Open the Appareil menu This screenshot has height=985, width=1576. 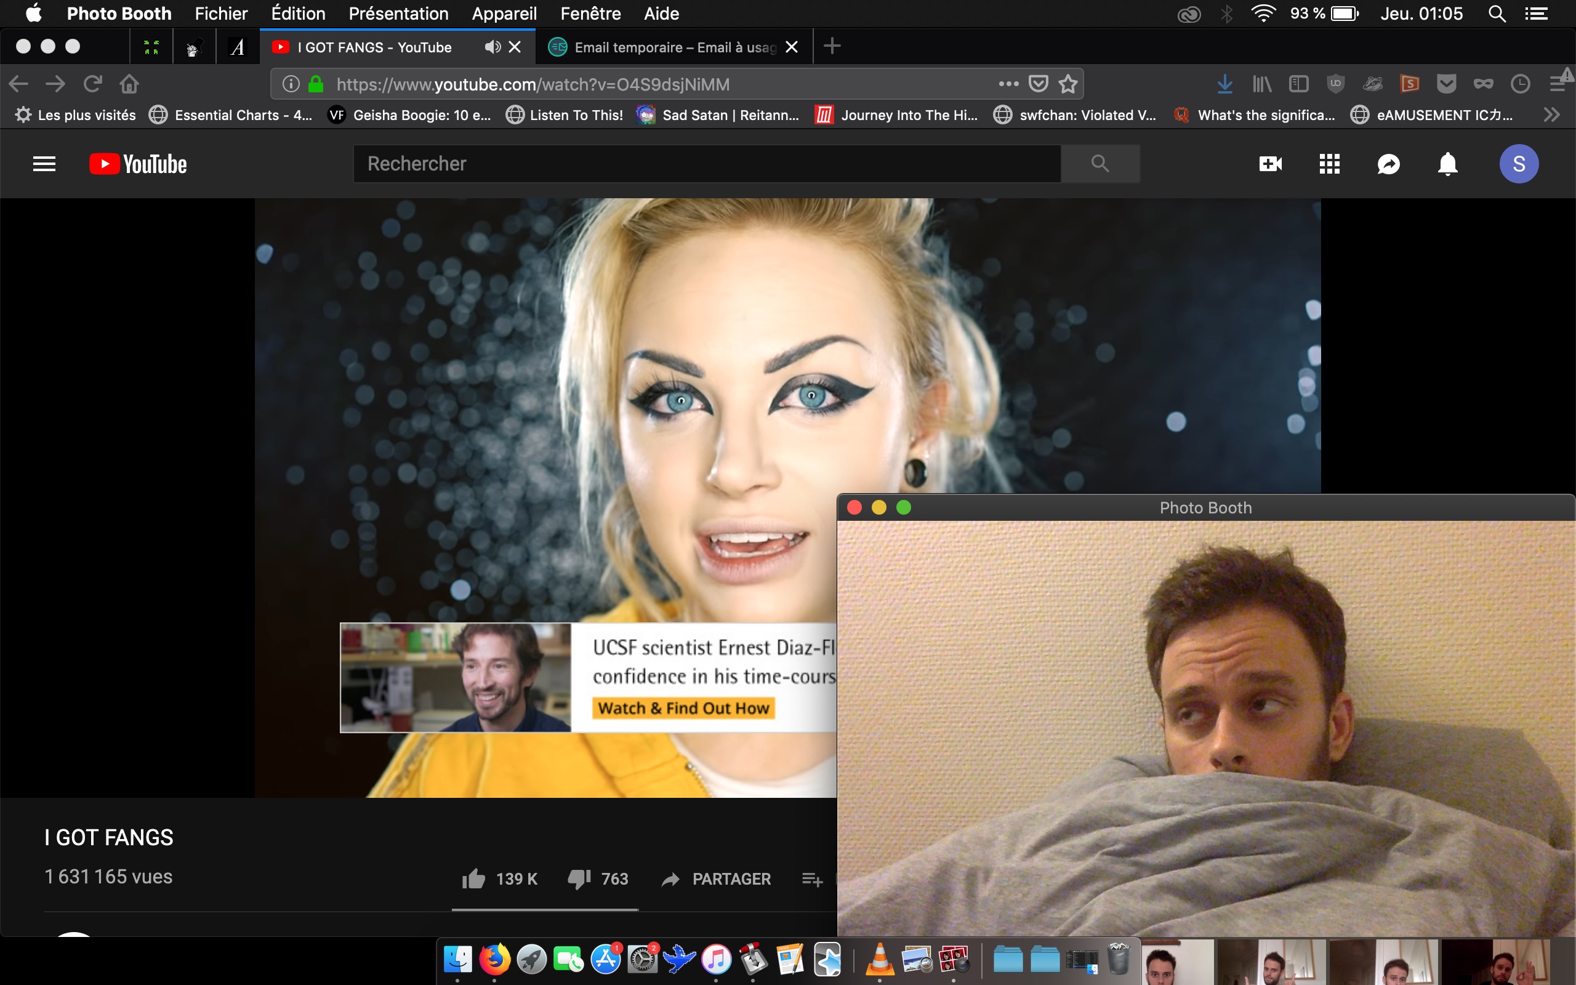(x=504, y=13)
